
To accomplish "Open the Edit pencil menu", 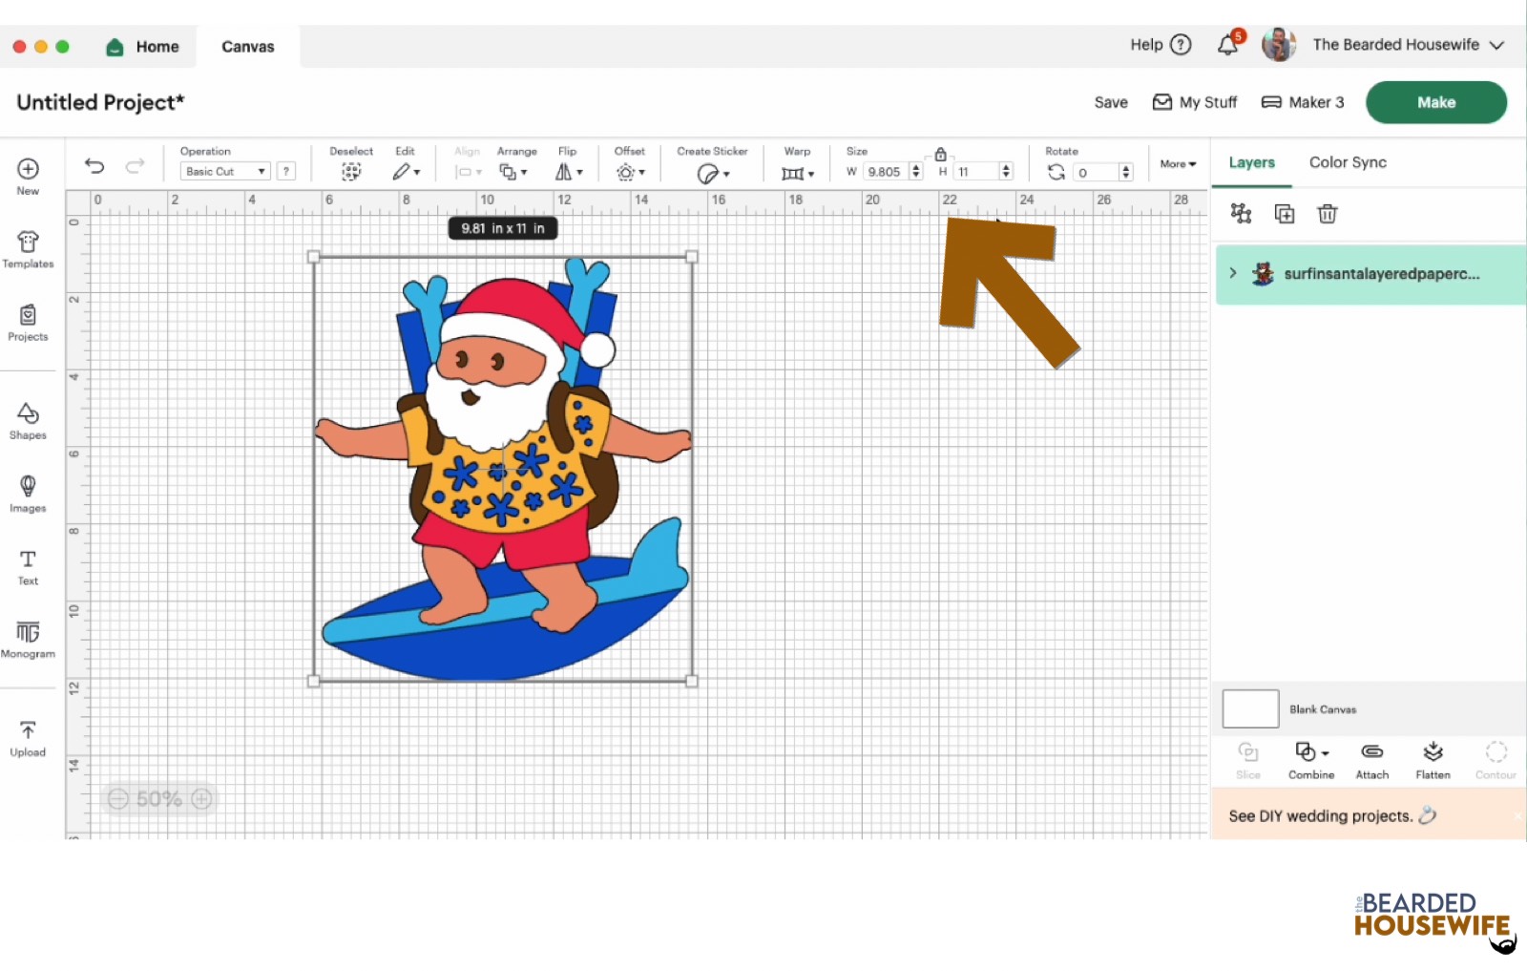I will click(x=405, y=172).
